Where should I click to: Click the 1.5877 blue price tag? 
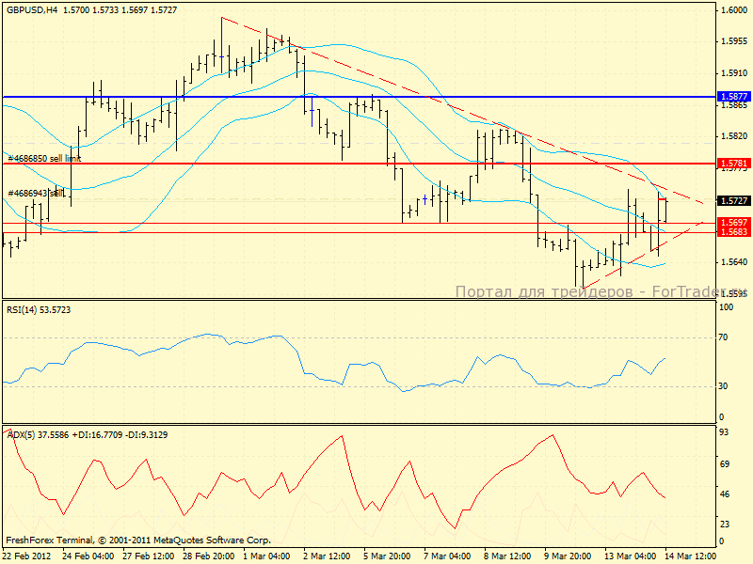click(x=733, y=97)
